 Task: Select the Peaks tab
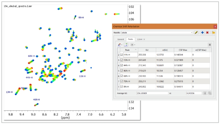pos(130,39)
